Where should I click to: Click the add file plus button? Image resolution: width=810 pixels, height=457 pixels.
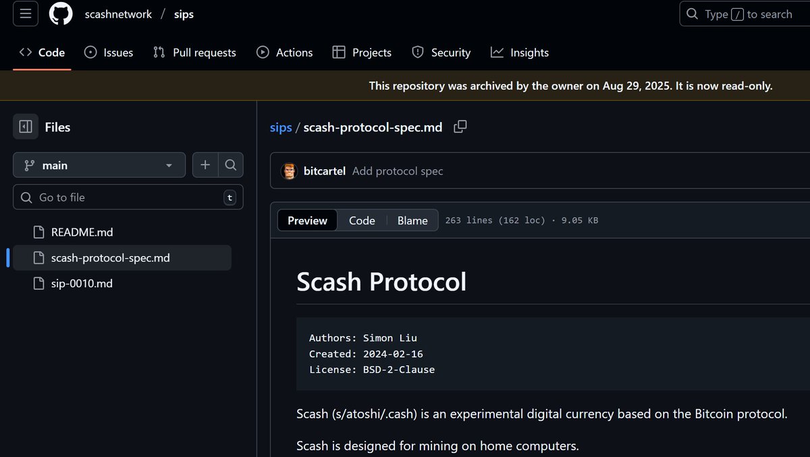coord(205,165)
